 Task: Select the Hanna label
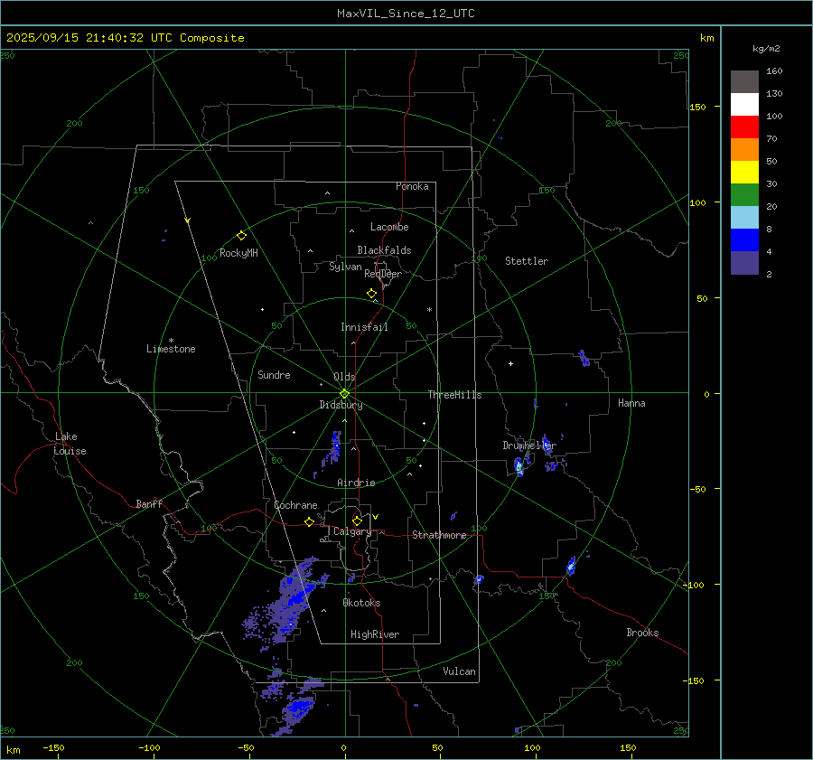click(631, 403)
